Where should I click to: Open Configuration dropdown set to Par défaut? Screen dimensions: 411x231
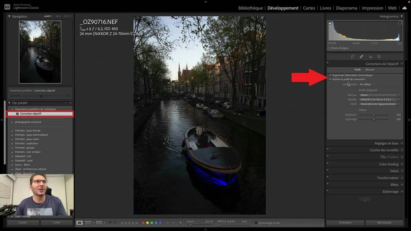tap(365, 85)
